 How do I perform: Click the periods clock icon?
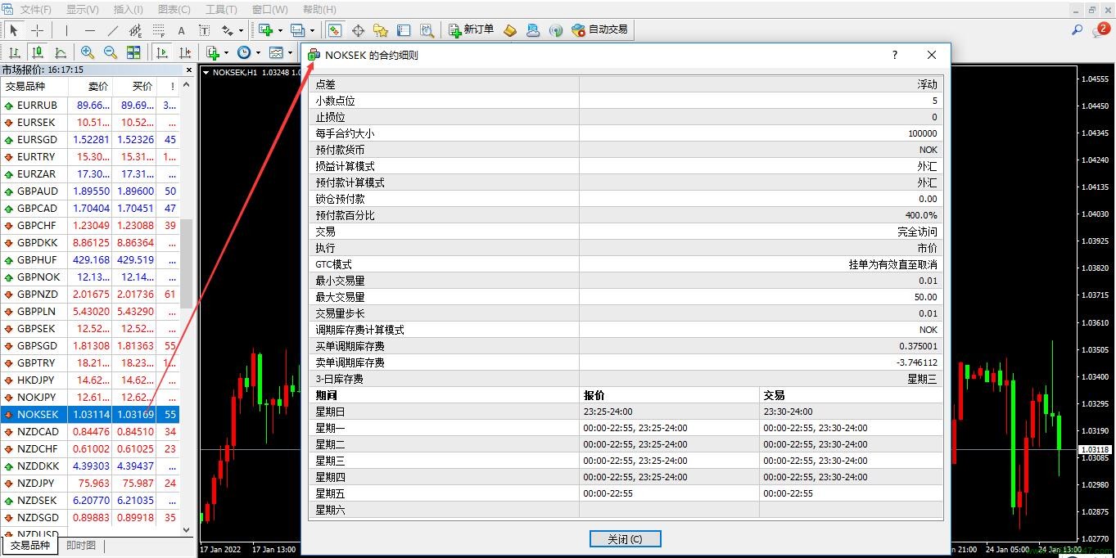click(x=244, y=52)
